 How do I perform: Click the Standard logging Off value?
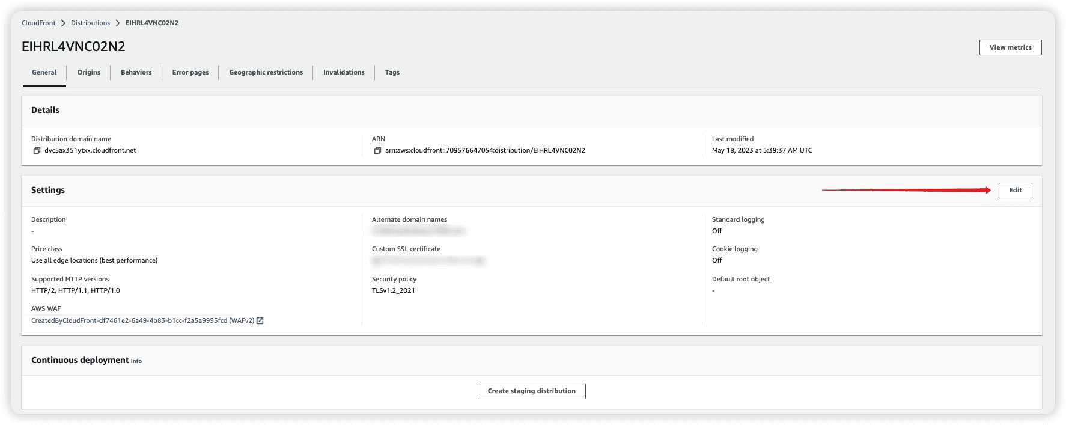coord(717,231)
